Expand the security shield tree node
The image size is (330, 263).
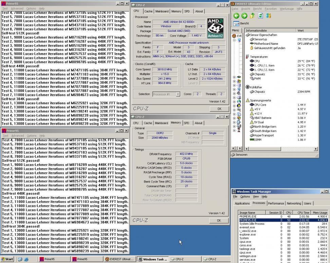pyautogui.click(x=234, y=118)
